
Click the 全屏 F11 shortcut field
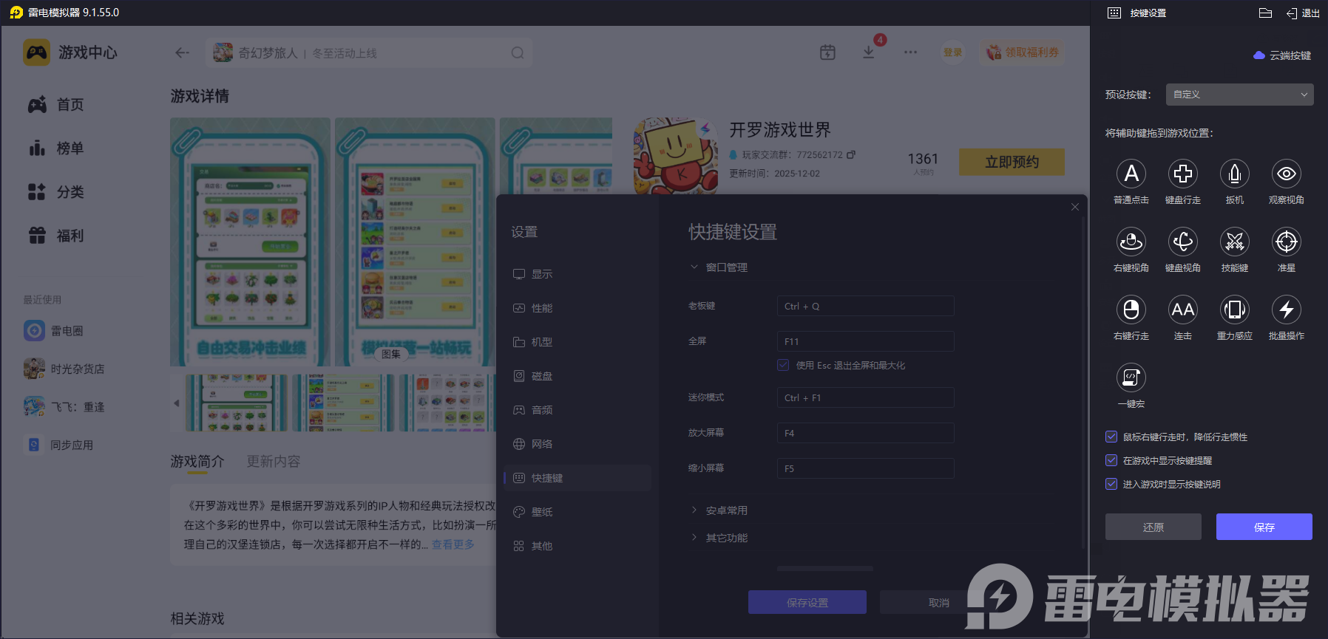click(866, 341)
